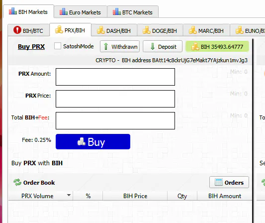Sort by Qty column header
Screen dimensions: 265x223
(x=182, y=196)
